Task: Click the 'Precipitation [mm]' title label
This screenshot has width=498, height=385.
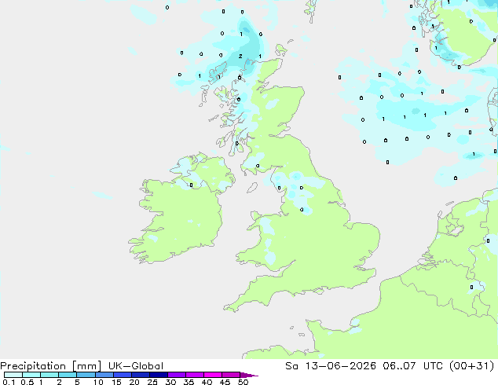Action: pyautogui.click(x=50, y=366)
